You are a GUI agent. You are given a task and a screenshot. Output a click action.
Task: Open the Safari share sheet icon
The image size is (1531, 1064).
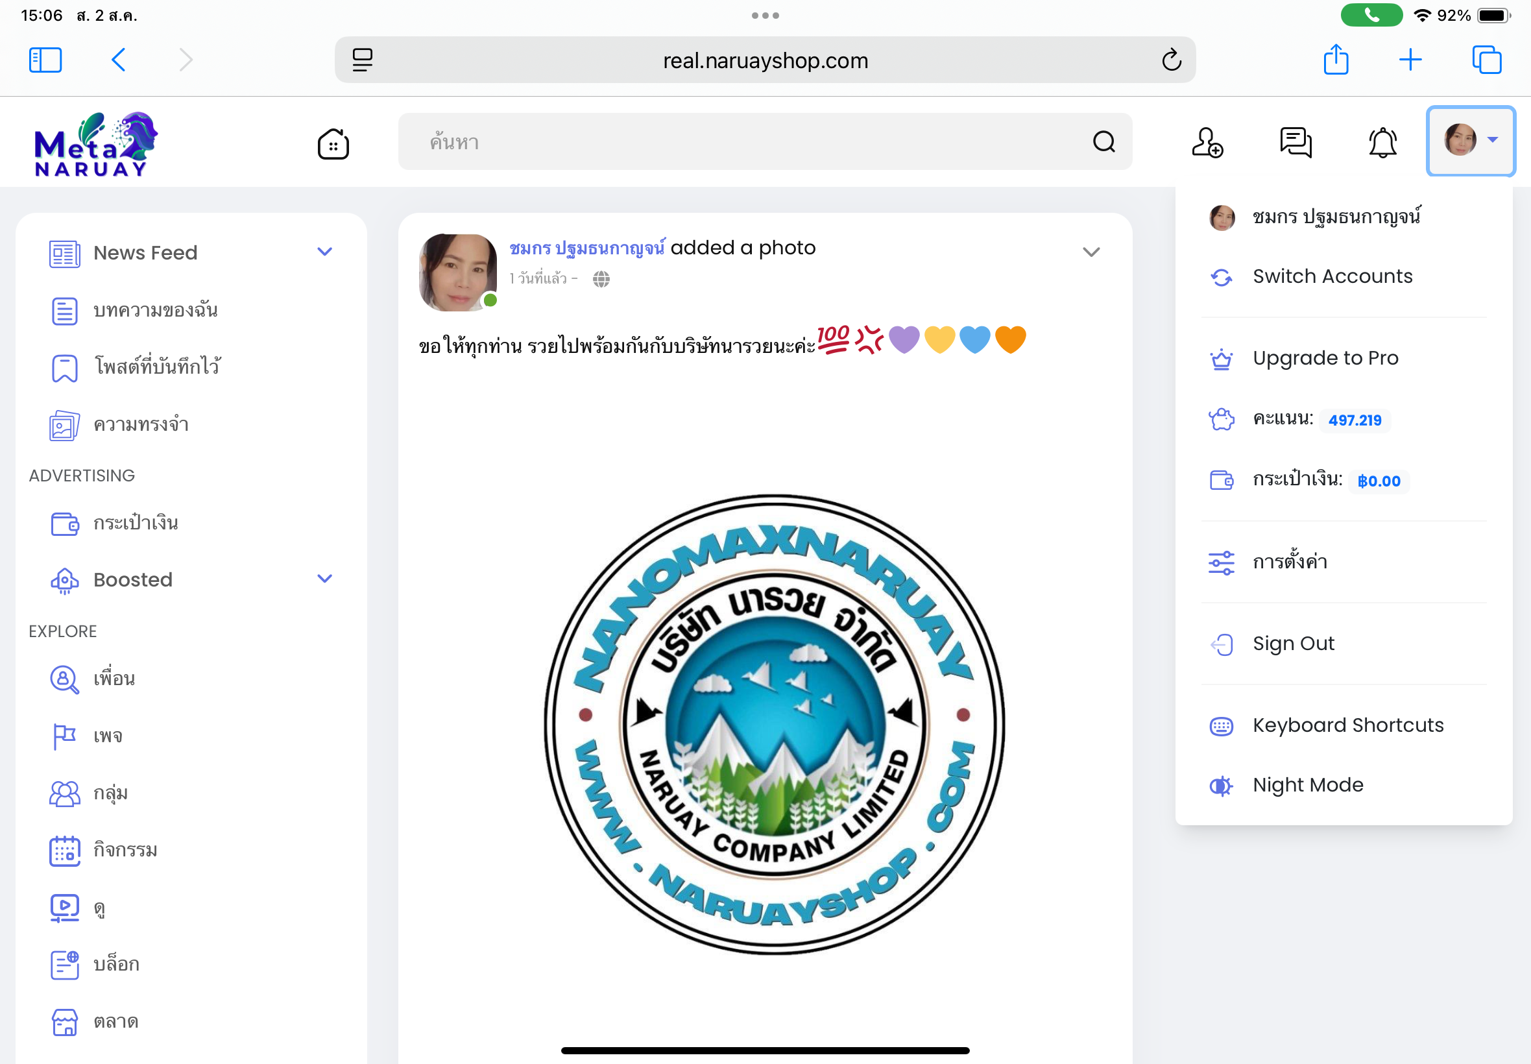click(1336, 59)
